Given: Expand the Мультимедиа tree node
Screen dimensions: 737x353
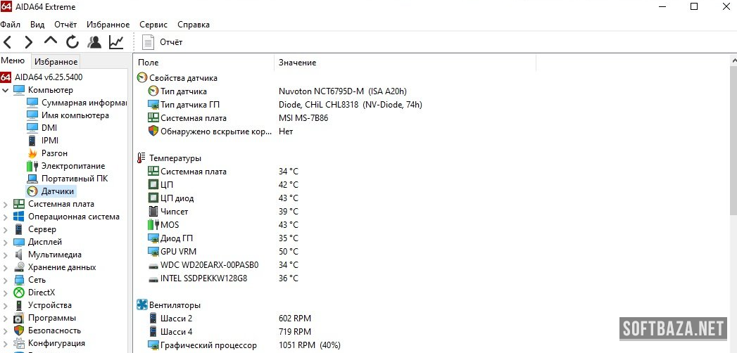Looking at the screenshot, I should pos(6,255).
